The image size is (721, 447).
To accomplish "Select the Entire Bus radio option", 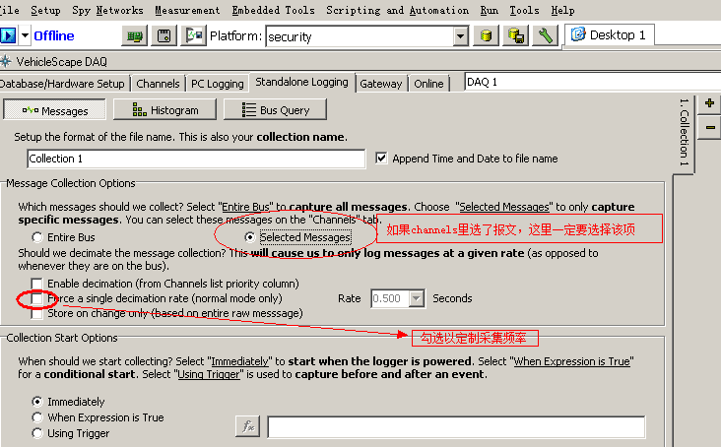I will pyautogui.click(x=37, y=237).
